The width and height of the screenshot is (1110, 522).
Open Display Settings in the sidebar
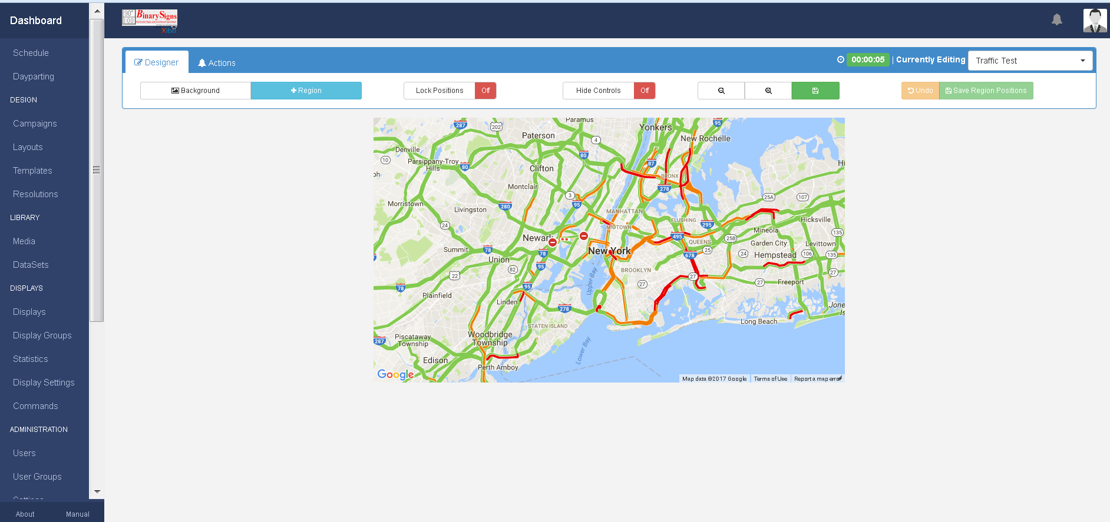tap(44, 383)
